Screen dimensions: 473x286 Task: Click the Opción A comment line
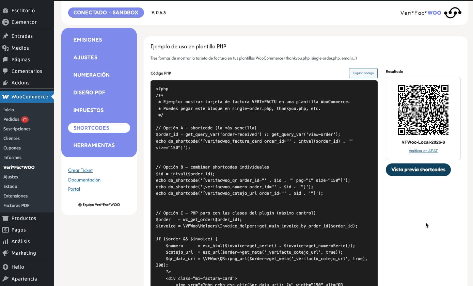click(206, 128)
